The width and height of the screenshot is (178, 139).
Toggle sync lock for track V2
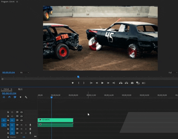17,116
